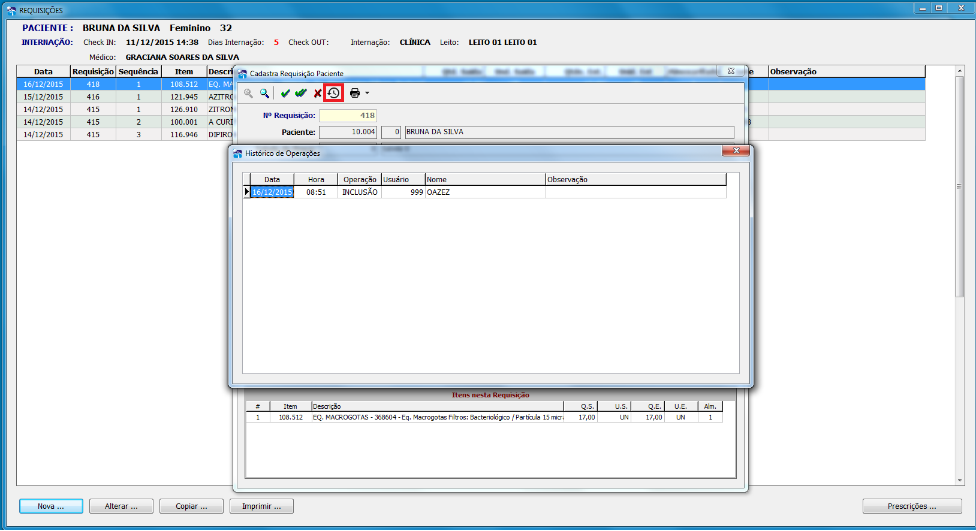Screen dimensions: 976x531
Task: Click the Nova button
Action: point(51,506)
